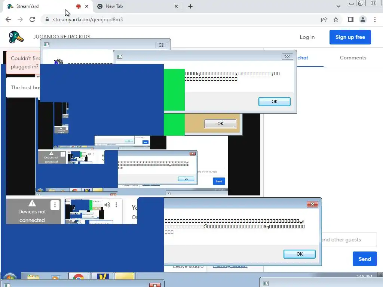Close the small nested dialog

pyautogui.click(x=193, y=154)
